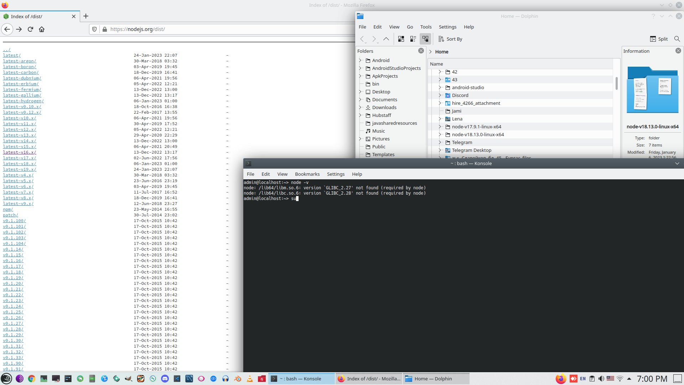Image resolution: width=684 pixels, height=385 pixels.
Task: Open Konsole Bookmarks menu
Action: click(307, 174)
